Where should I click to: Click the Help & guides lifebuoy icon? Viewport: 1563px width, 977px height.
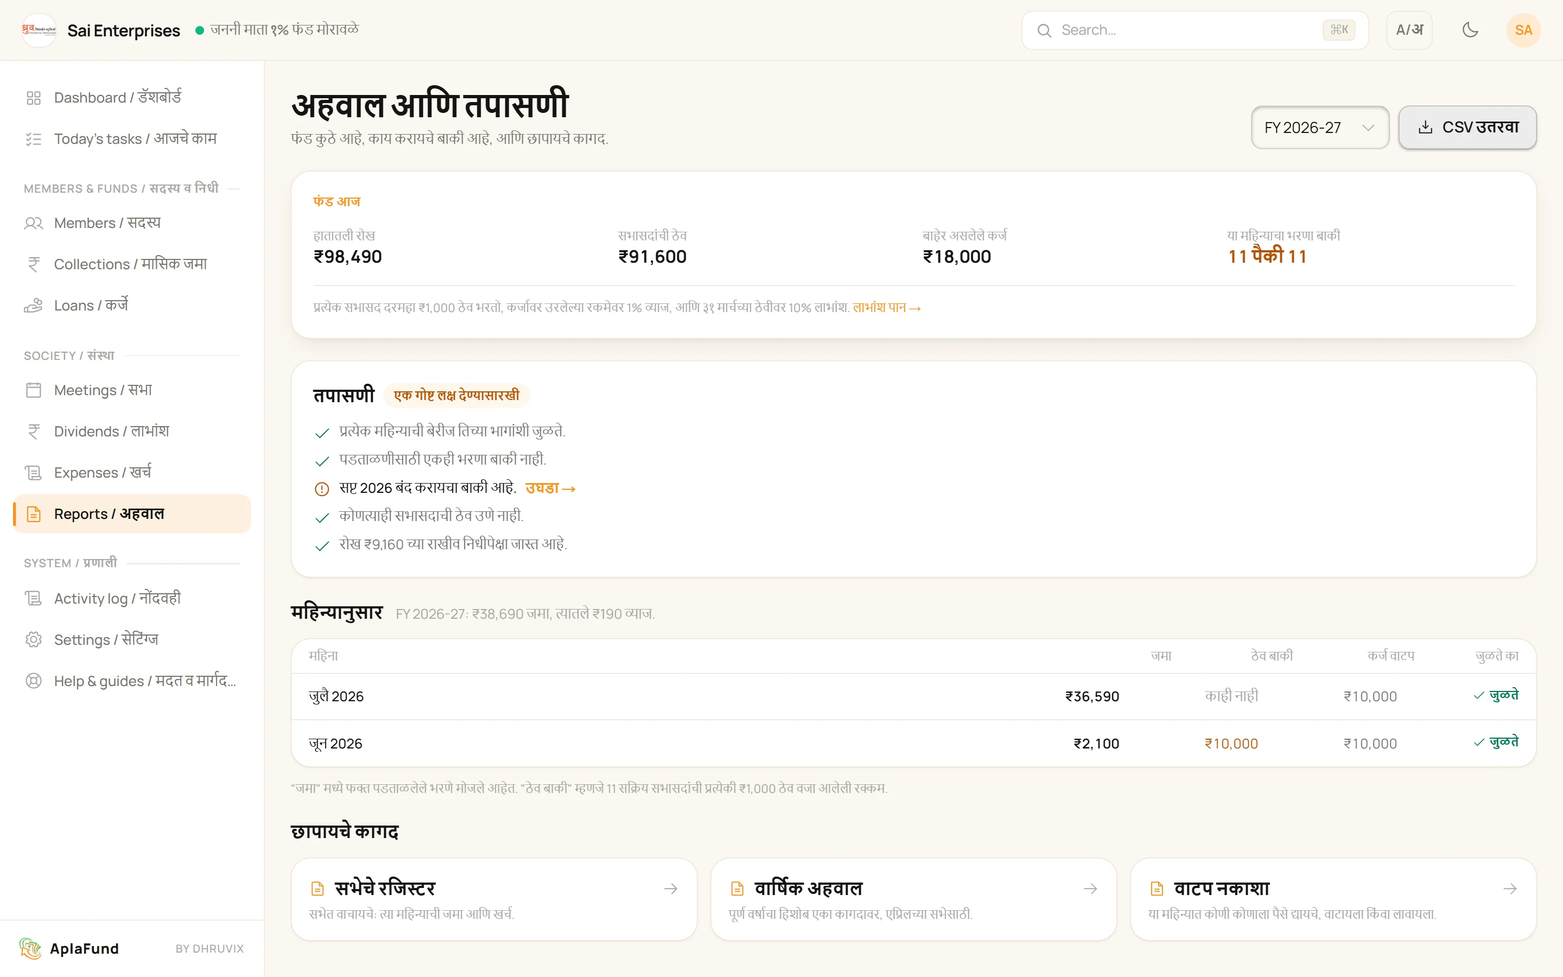[34, 681]
